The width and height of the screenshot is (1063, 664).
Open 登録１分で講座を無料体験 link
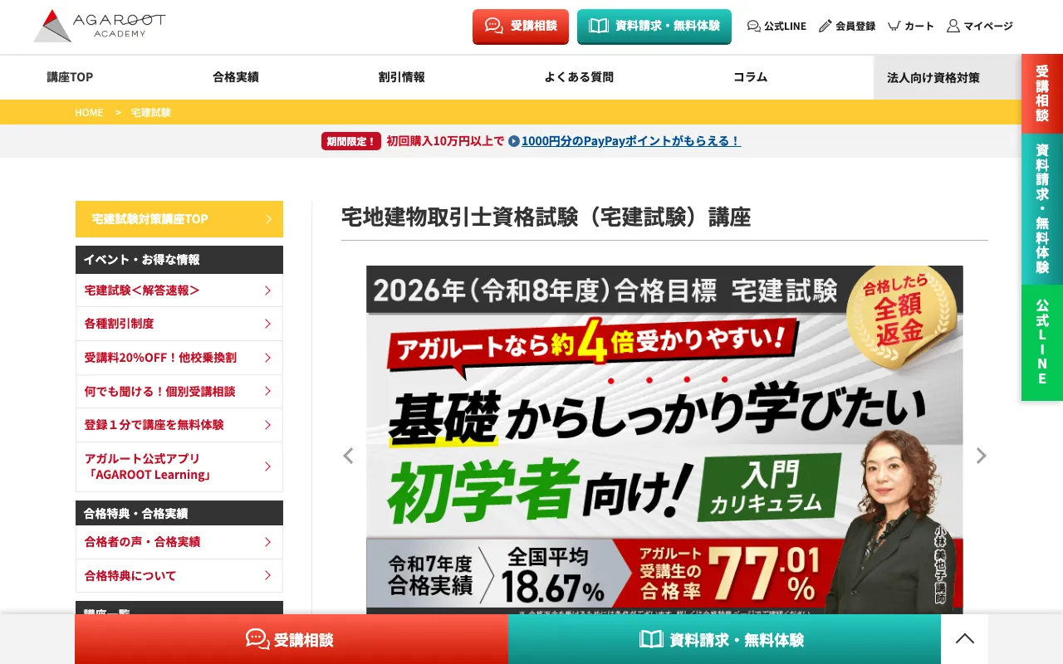pyautogui.click(x=179, y=425)
